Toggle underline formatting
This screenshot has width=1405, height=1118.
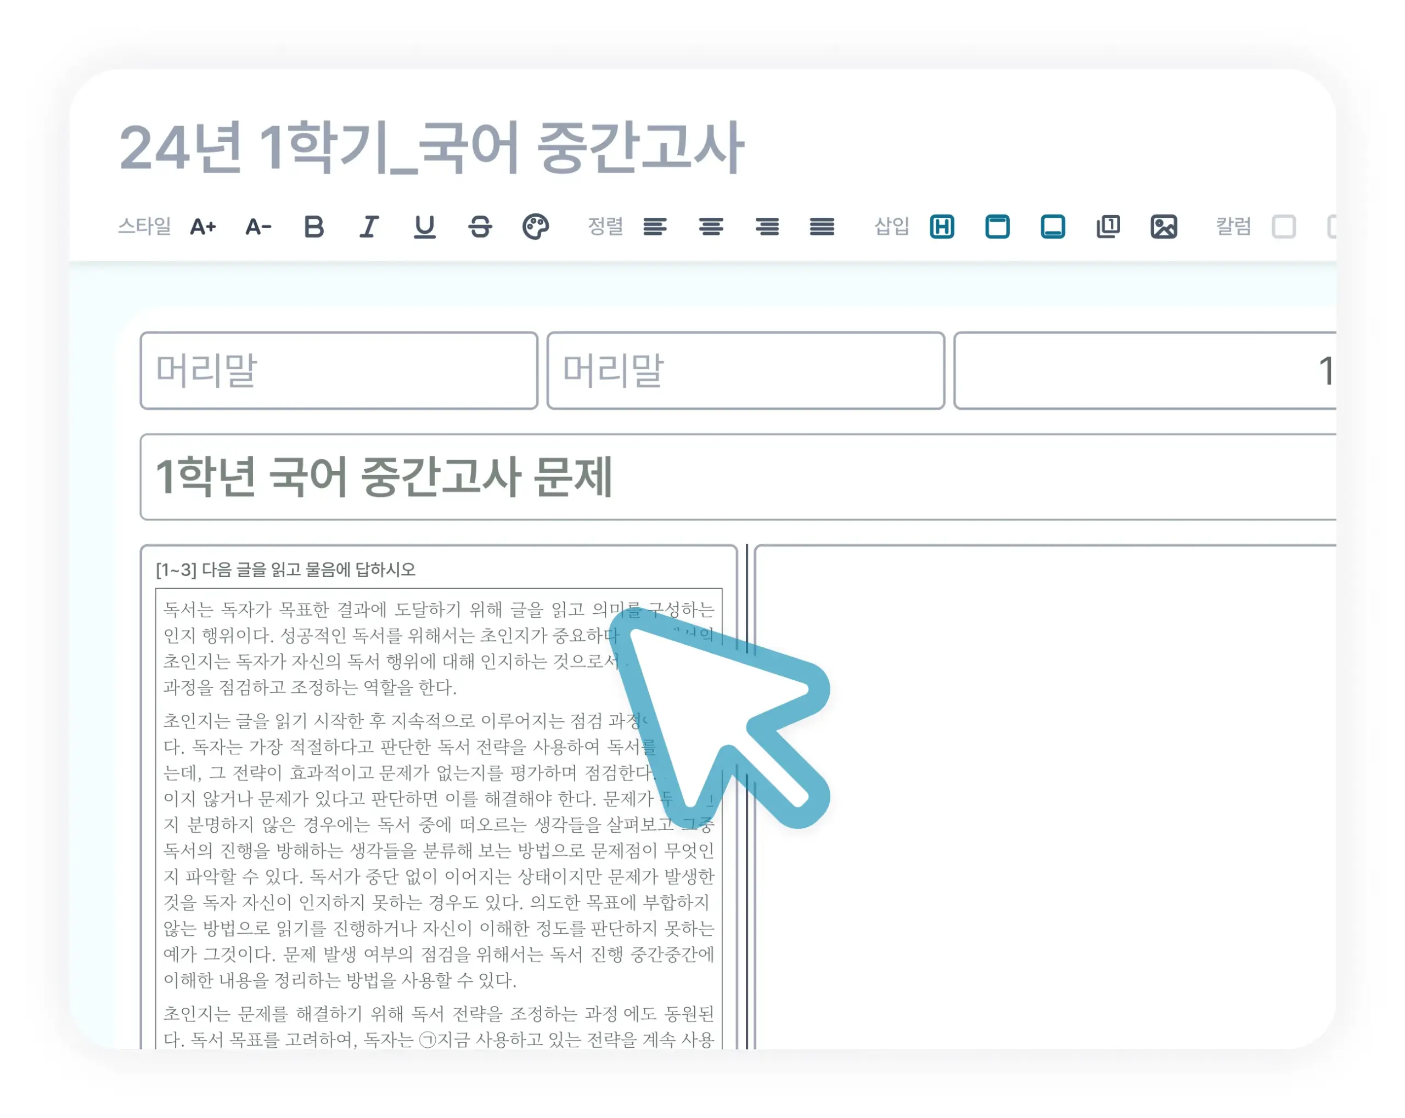point(424,227)
